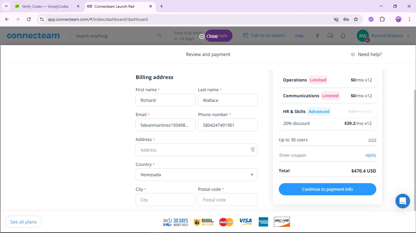The image size is (416, 233).
Task: Click the Communications Limited badge
Action: tap(330, 96)
